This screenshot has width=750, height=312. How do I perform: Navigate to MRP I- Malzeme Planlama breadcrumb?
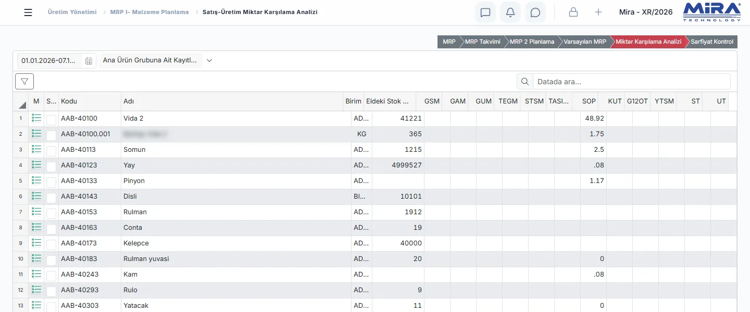coord(149,12)
